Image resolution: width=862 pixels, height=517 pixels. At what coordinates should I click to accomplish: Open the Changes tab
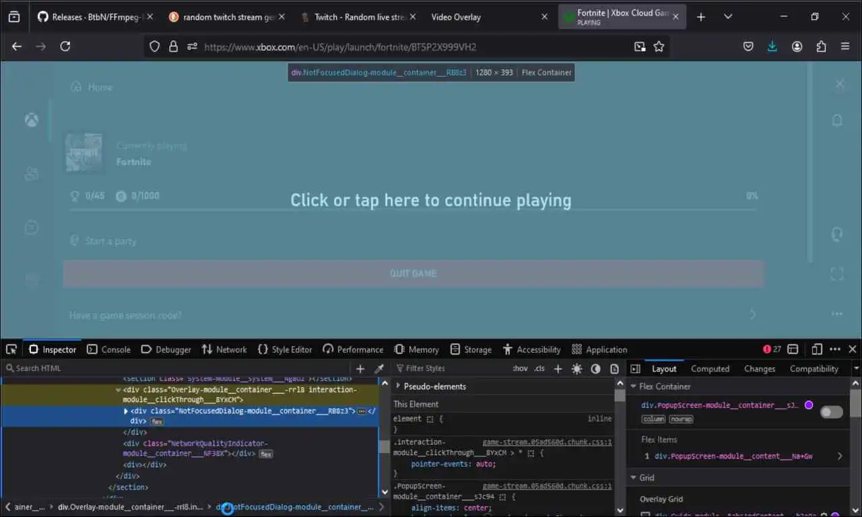760,368
